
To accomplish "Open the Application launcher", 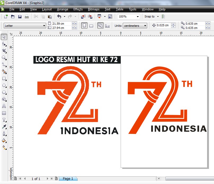I will click(99, 16).
